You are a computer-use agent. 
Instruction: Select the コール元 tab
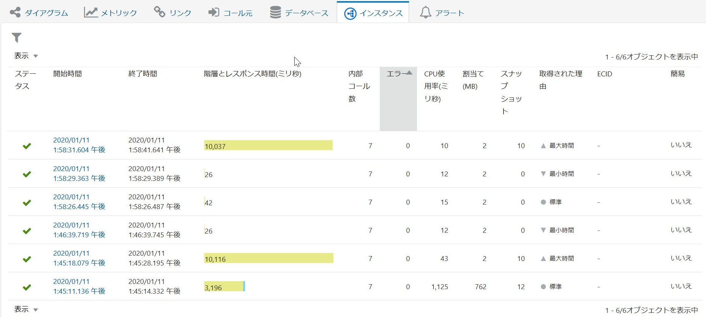(230, 13)
